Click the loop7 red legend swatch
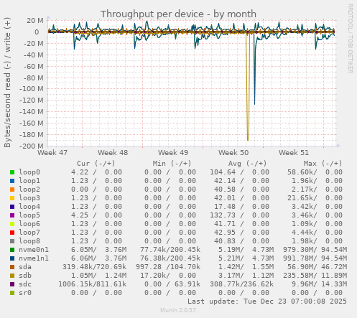The height and width of the screenshot is (318, 357). point(12,233)
